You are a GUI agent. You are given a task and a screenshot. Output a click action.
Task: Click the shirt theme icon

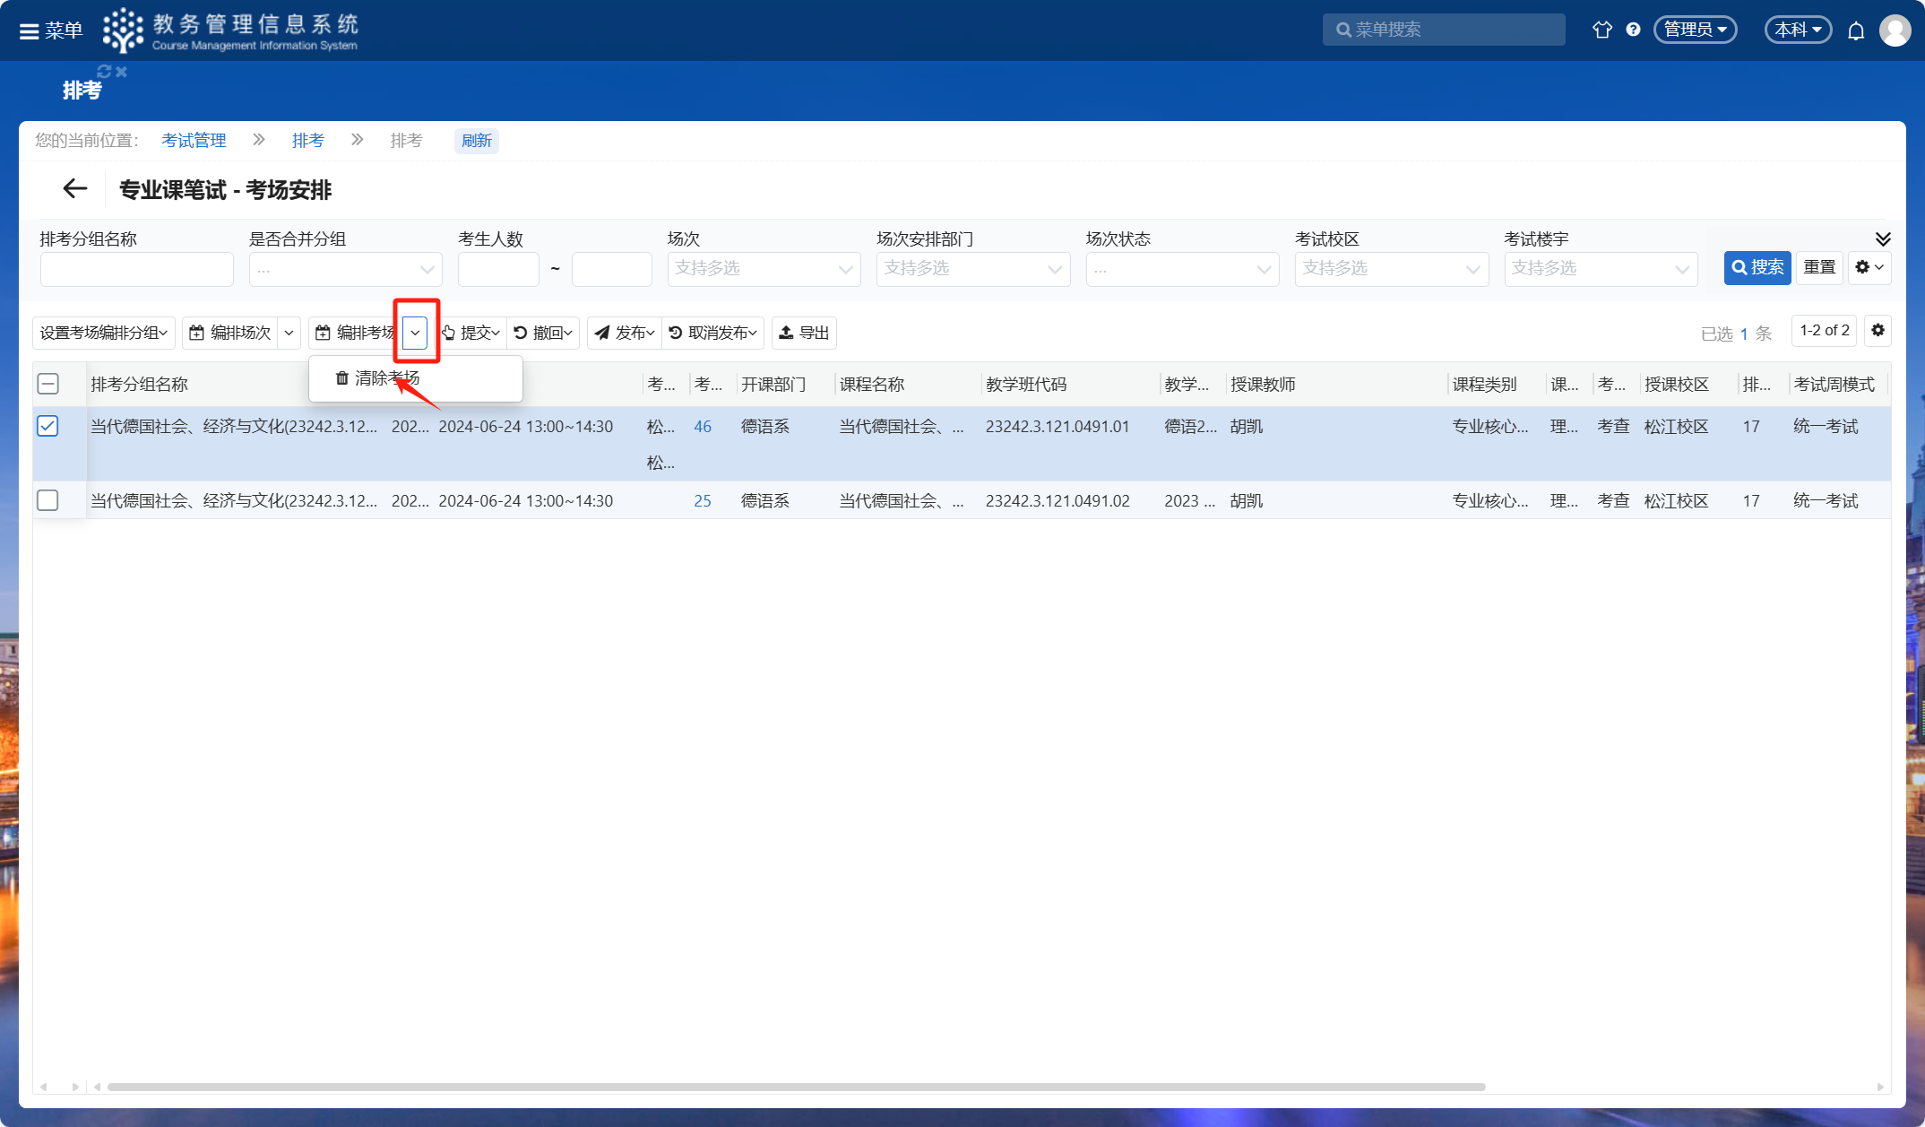[x=1601, y=30]
